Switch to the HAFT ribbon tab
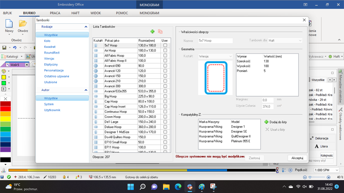The image size is (344, 193). pos(75,13)
